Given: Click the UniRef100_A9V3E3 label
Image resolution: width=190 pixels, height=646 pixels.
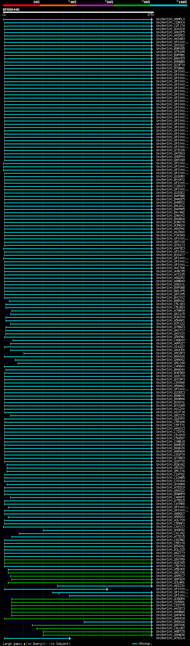Looking at the screenshot, I should pyautogui.click(x=170, y=249).
